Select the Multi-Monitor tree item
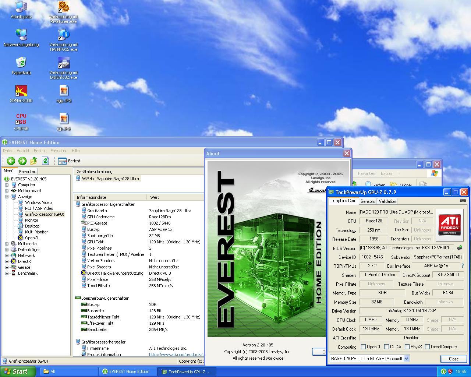 click(x=36, y=232)
